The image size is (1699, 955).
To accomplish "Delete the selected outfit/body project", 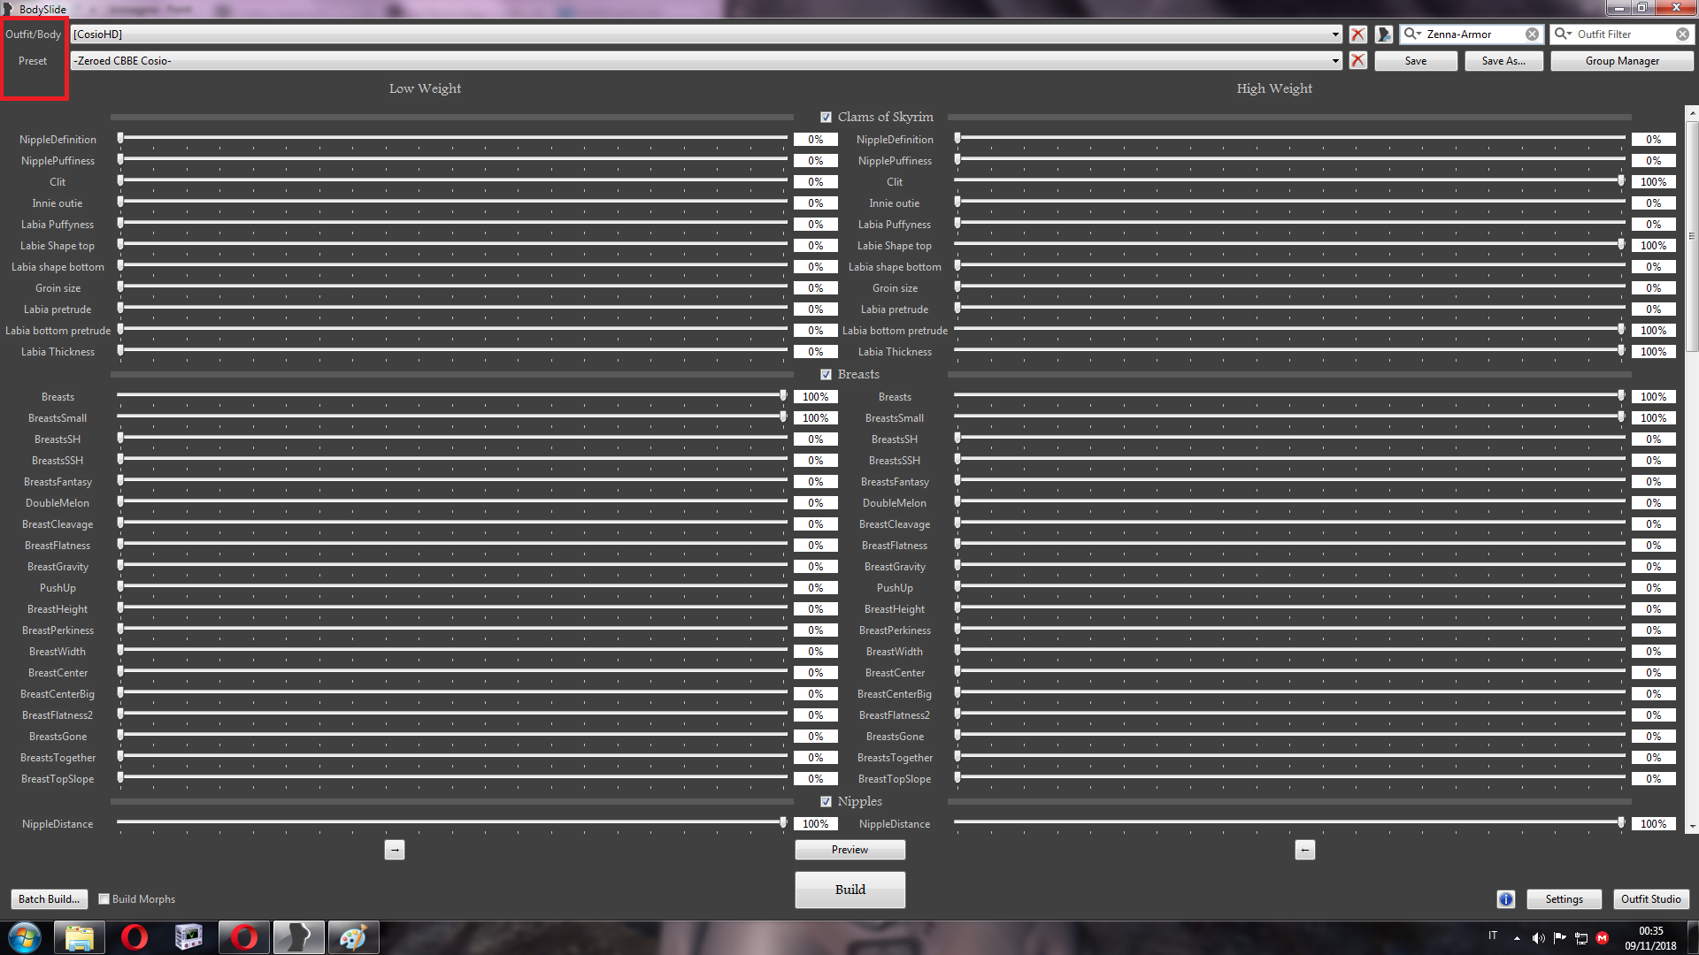I will point(1357,34).
